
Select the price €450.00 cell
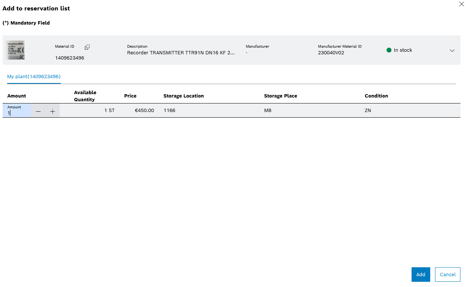(145, 111)
